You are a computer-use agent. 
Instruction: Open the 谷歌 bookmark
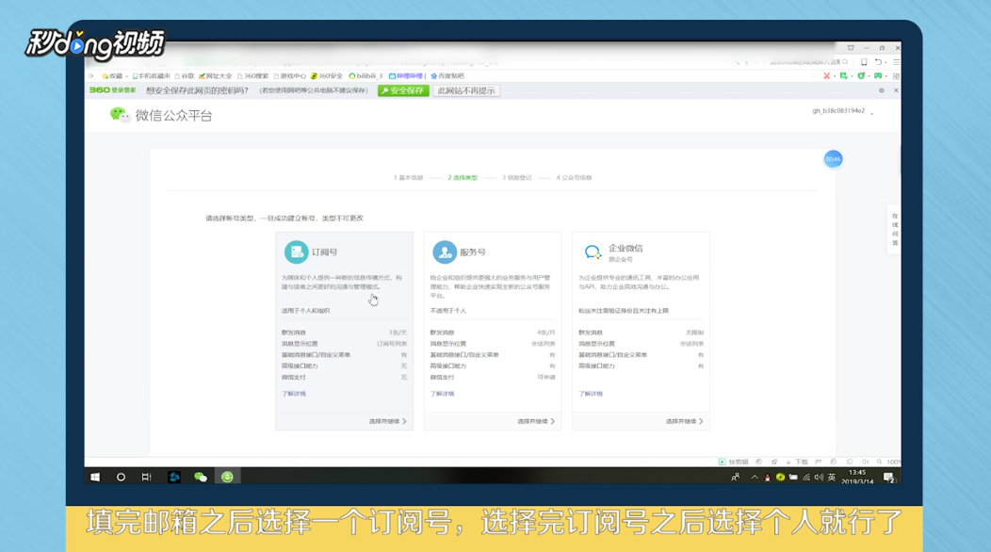tap(185, 76)
